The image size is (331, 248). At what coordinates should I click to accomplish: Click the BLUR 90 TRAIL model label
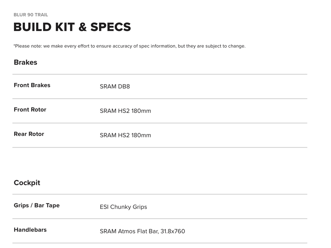(31, 15)
